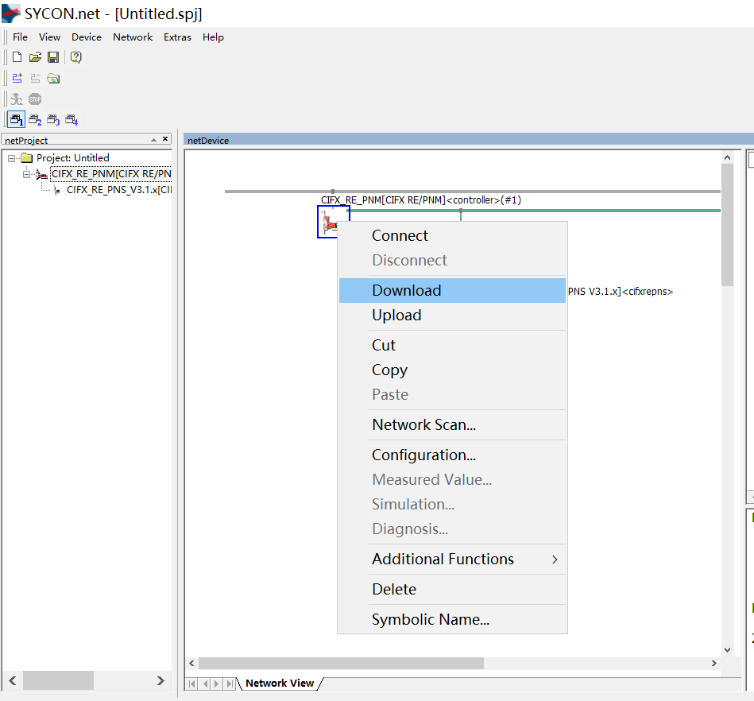754x701 pixels.
Task: Click the context help question mark icon
Action: click(76, 57)
